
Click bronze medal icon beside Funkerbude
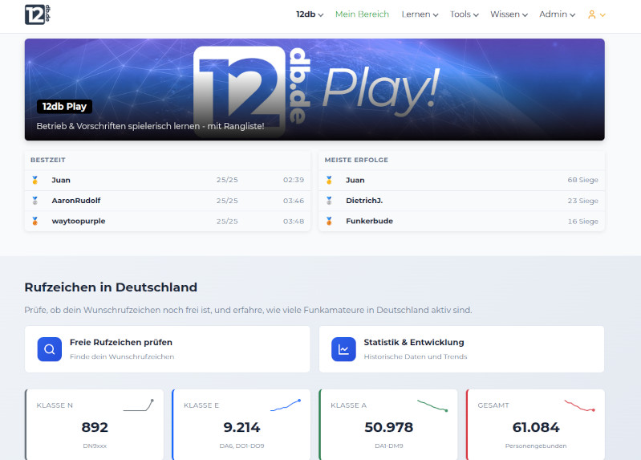coord(329,221)
